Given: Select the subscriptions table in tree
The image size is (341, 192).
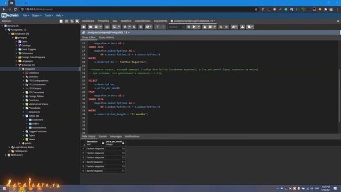Looking at the screenshot, I should (x=39, y=128).
